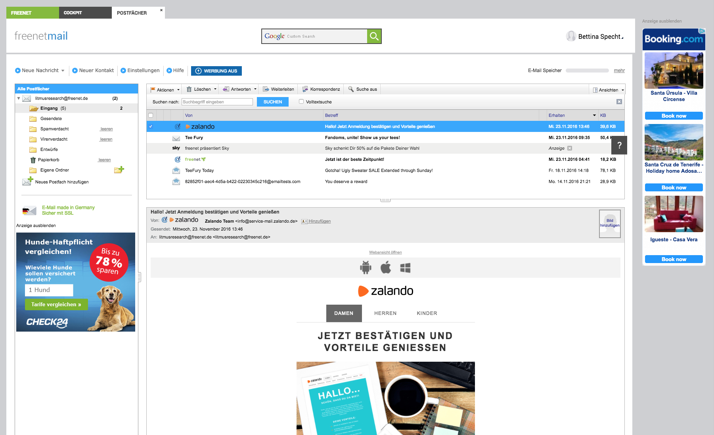Open the Ansichten dropdown arrow
714x435 pixels.
(622, 90)
